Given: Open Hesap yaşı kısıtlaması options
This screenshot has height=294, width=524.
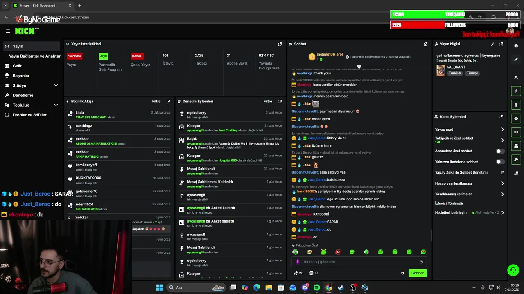Looking at the screenshot, I should click(x=503, y=183).
